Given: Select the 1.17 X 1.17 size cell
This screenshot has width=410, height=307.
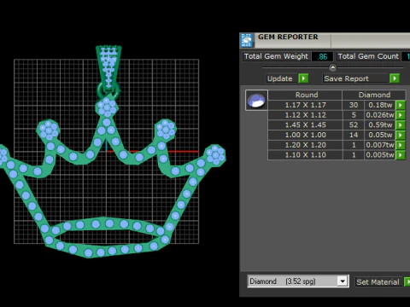Looking at the screenshot, I should [x=305, y=105].
